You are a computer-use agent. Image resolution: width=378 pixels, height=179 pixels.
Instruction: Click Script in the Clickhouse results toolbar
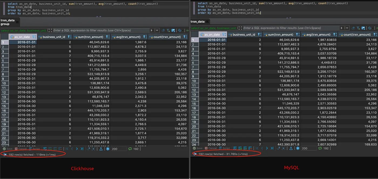point(34,149)
